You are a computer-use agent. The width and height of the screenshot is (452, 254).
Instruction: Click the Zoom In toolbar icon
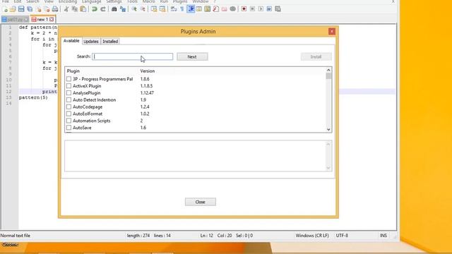[134, 9]
